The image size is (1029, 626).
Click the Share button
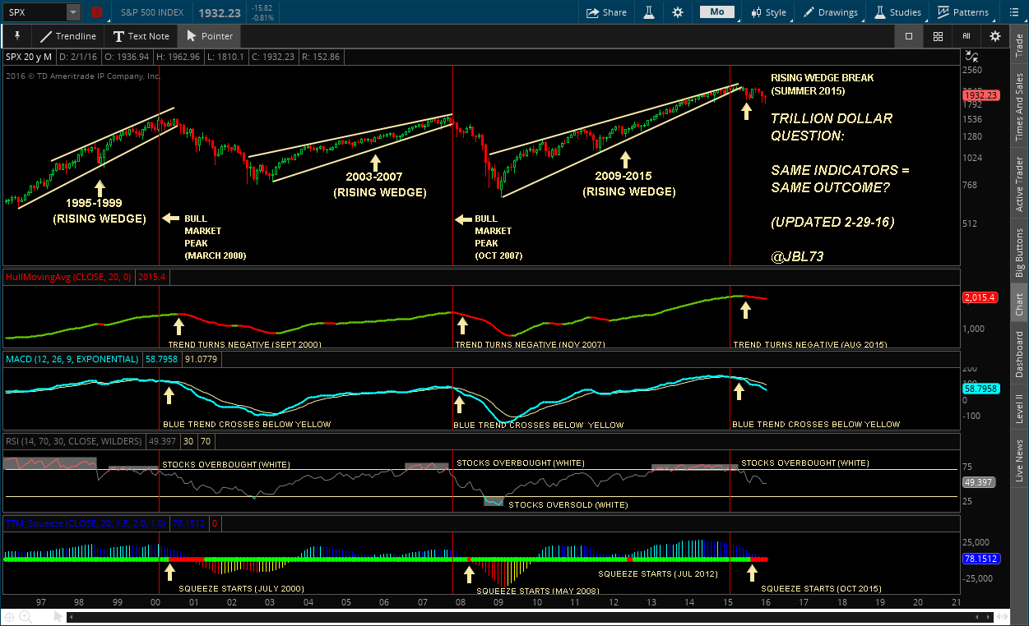point(606,12)
